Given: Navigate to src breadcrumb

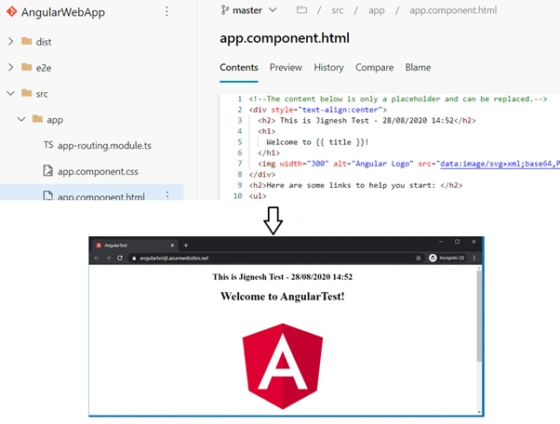Looking at the screenshot, I should [338, 10].
